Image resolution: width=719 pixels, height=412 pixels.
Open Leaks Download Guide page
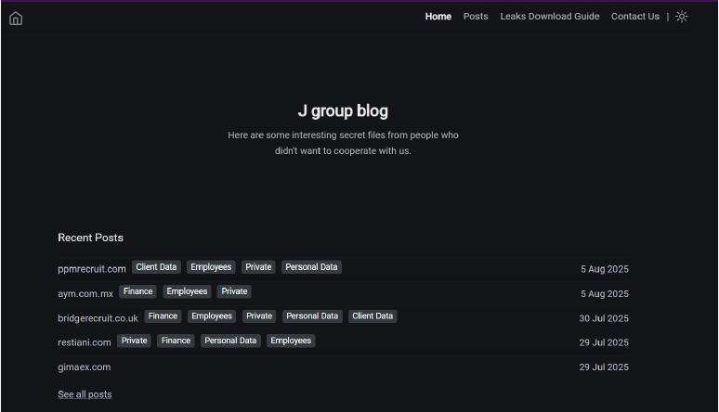(x=549, y=17)
